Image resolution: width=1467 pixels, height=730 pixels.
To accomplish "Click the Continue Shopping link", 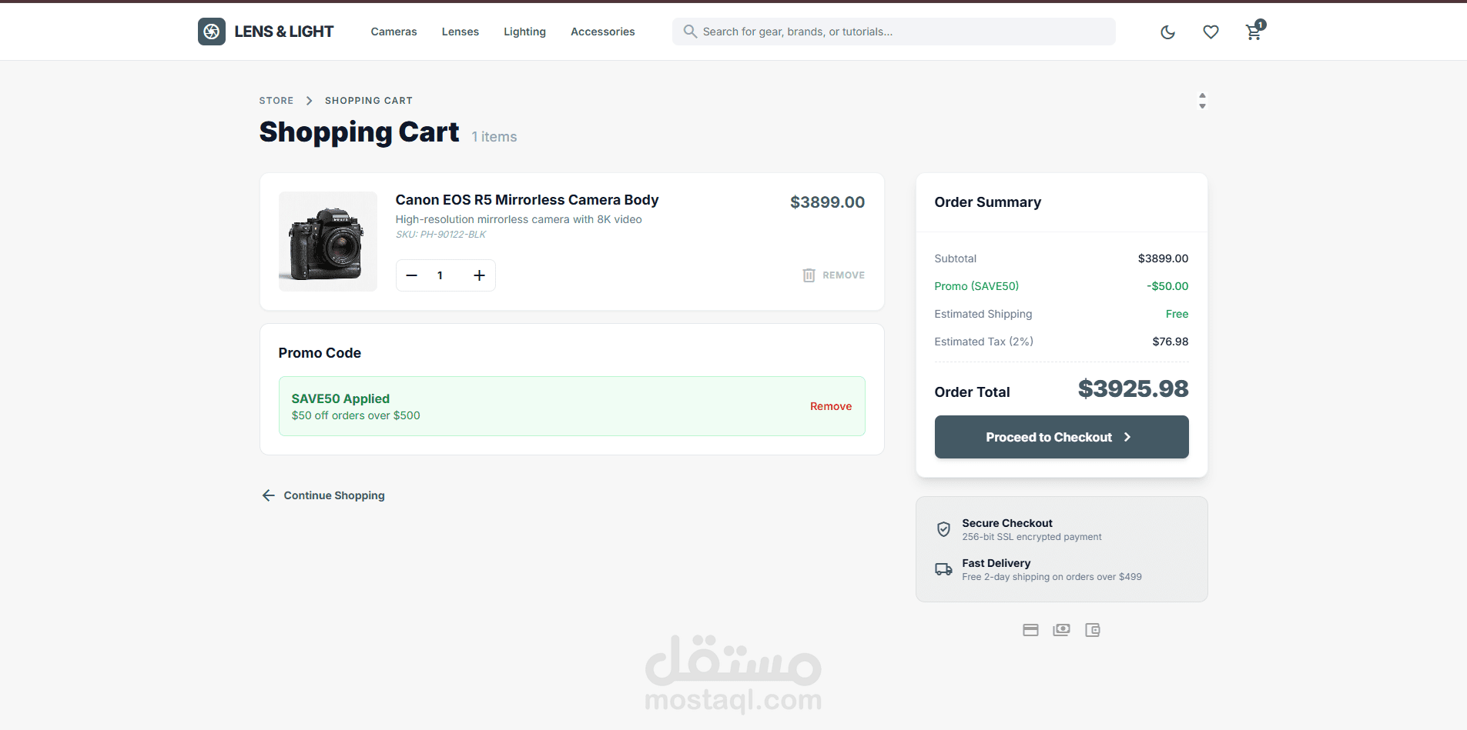I will pyautogui.click(x=334, y=495).
